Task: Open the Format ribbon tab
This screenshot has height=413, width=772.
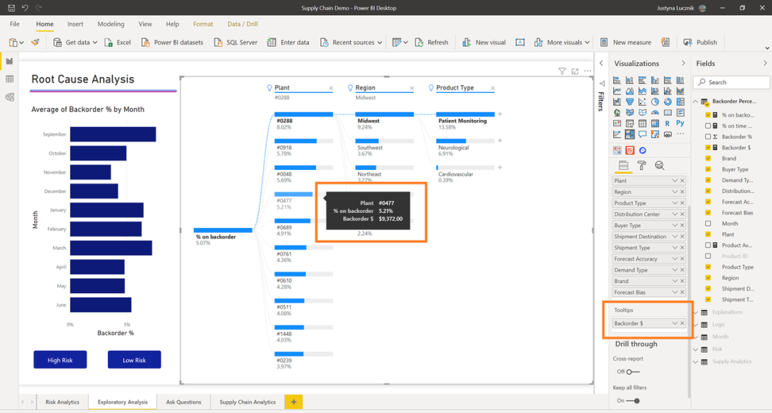Action: 203,24
